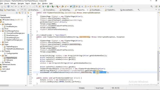Viewport: 160px width, 90px height.
Task: Click the magnifier Quick Access search icon
Action: (151, 6)
